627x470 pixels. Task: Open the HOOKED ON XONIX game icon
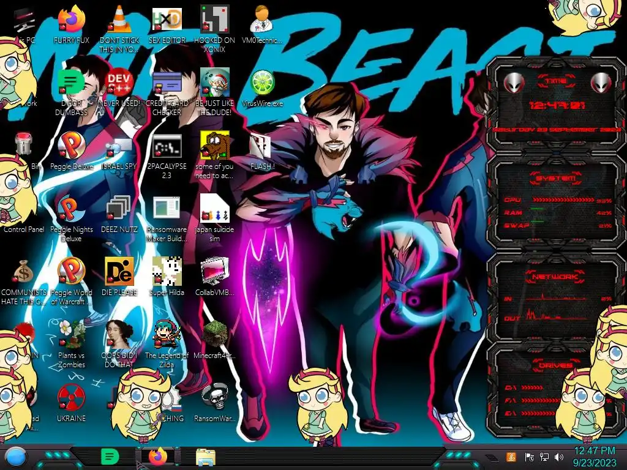[x=214, y=19]
